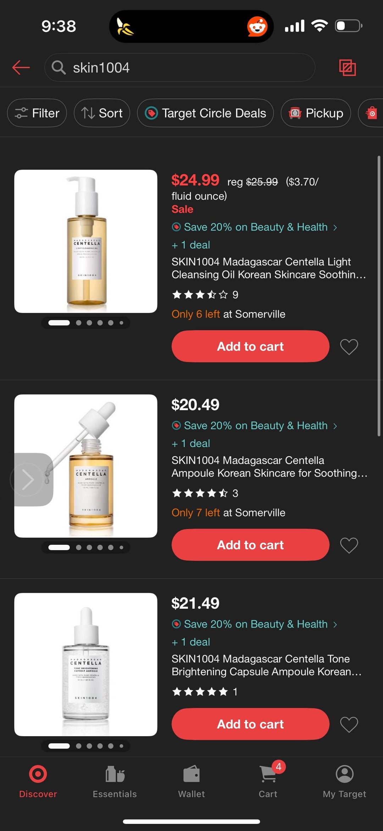Open the Cart tab

(268, 780)
